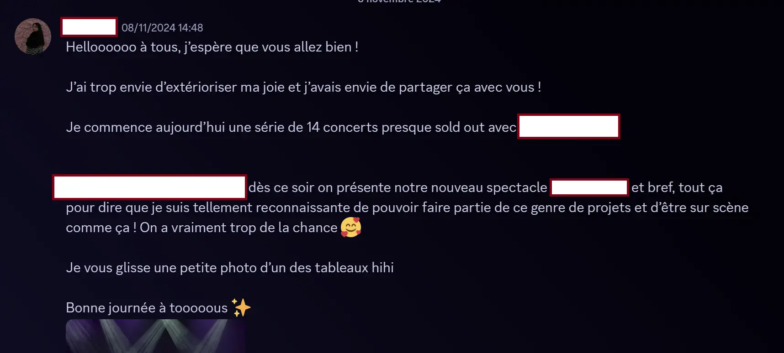The height and width of the screenshot is (353, 784).
Task: Click the 'Bonne journée à tooooous' text
Action: pos(147,308)
